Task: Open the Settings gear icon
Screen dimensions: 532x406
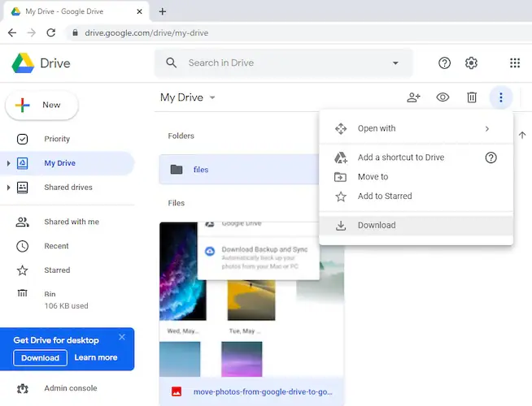Action: pos(471,63)
